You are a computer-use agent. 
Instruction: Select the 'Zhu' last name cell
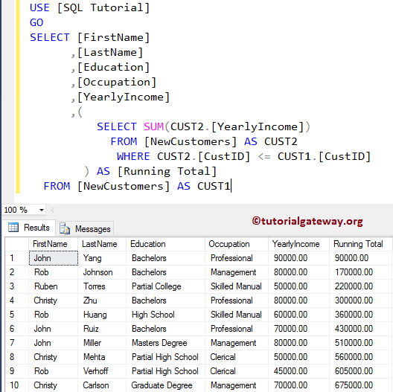click(x=102, y=301)
